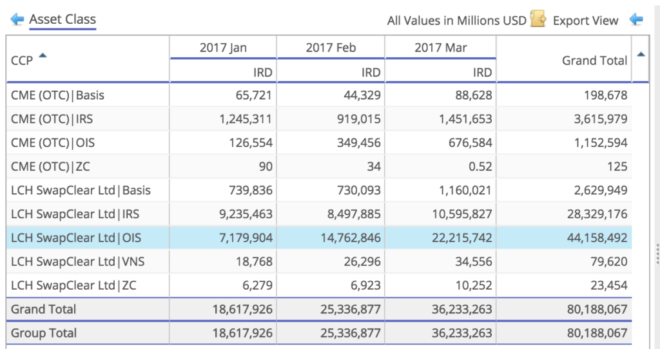Screen dimensions: 660x349
Task: Click the value 349,456
Action: pyautogui.click(x=358, y=143)
